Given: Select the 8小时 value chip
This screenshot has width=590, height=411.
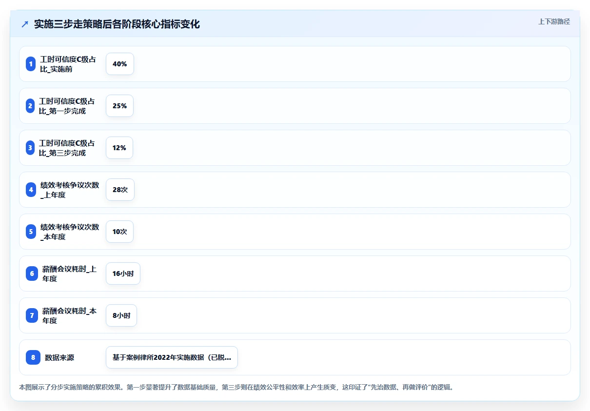Looking at the screenshot, I should pos(121,315).
